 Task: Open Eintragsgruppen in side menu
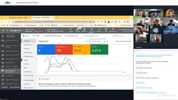(28, 56)
